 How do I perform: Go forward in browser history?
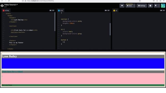point(5,1)
